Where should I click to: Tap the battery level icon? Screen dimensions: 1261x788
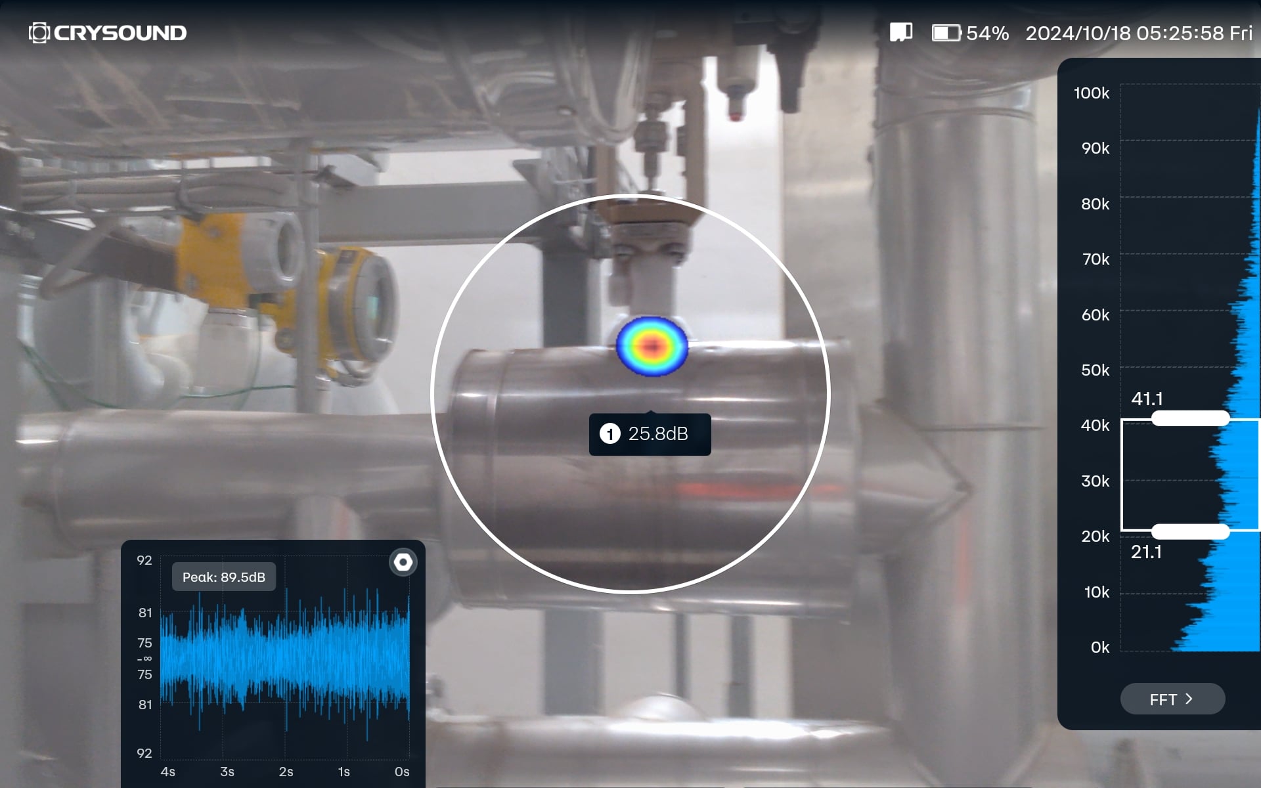[x=946, y=33]
